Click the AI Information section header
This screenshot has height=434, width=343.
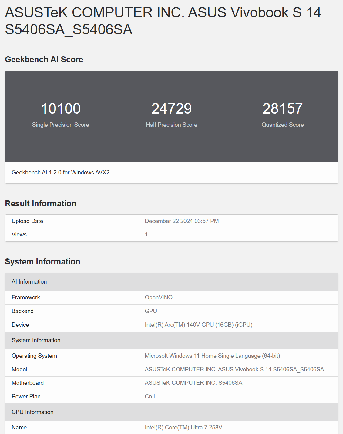[x=172, y=282]
